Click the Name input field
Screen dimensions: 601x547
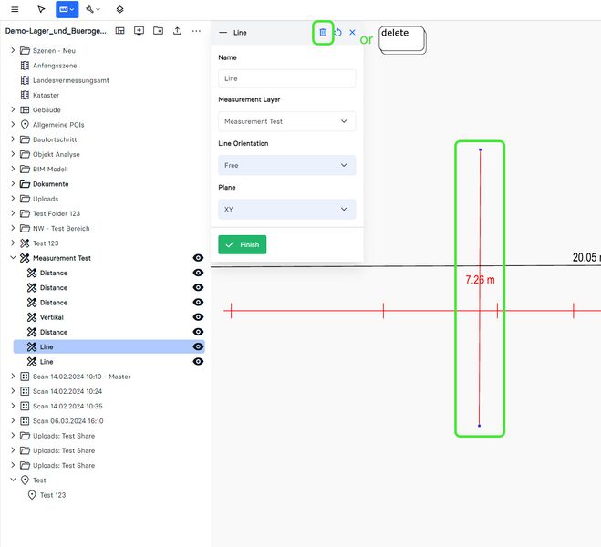(286, 78)
